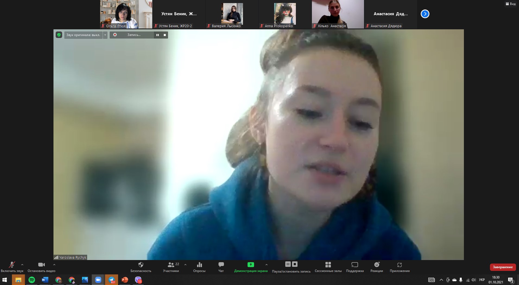
Task: Click Meet Now tray icon
Action: tap(448, 280)
